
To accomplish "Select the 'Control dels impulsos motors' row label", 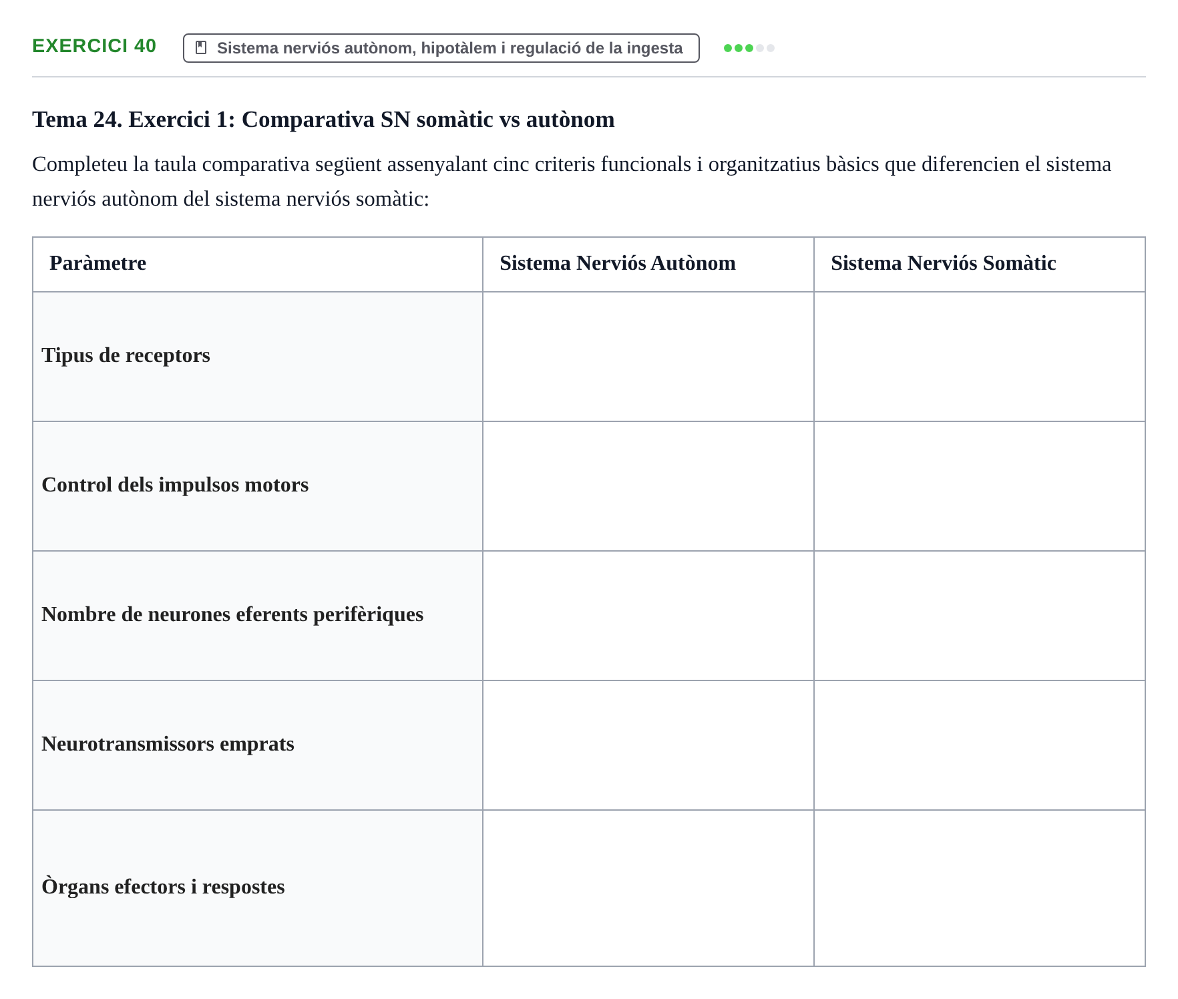I will click(175, 485).
